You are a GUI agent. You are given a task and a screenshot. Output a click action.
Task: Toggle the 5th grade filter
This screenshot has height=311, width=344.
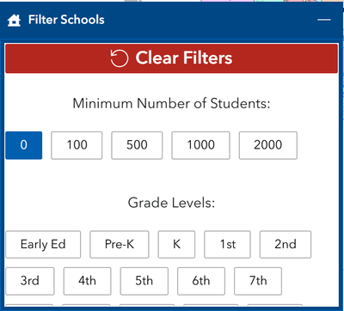coord(144,281)
